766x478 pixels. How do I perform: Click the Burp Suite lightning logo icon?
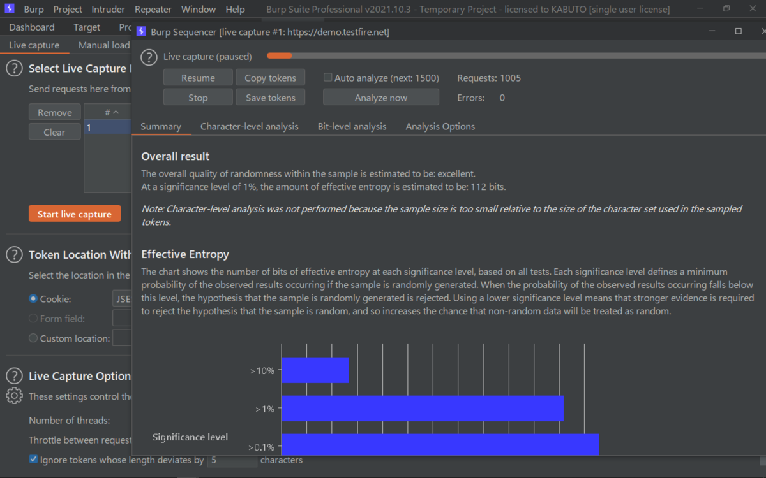(9, 9)
